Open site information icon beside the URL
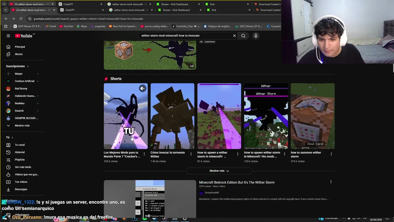This screenshot has height=222, width=394. (x=30, y=18)
